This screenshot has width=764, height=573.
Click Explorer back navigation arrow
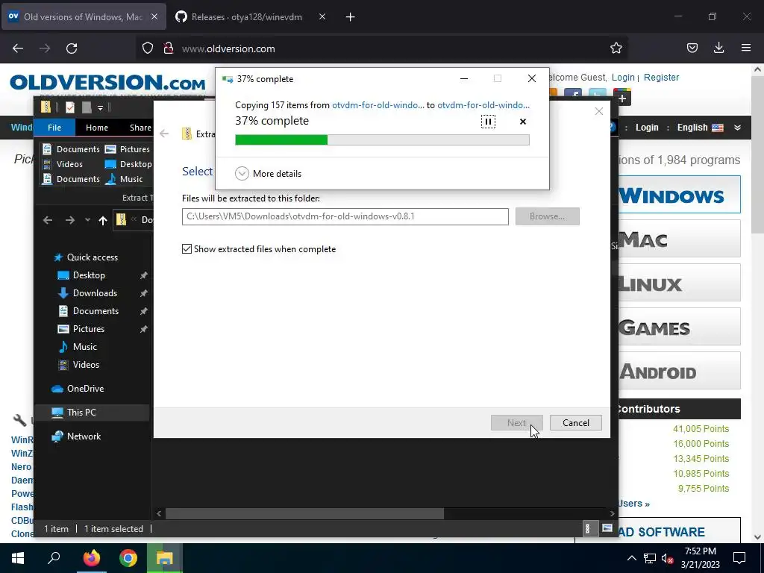click(x=47, y=220)
